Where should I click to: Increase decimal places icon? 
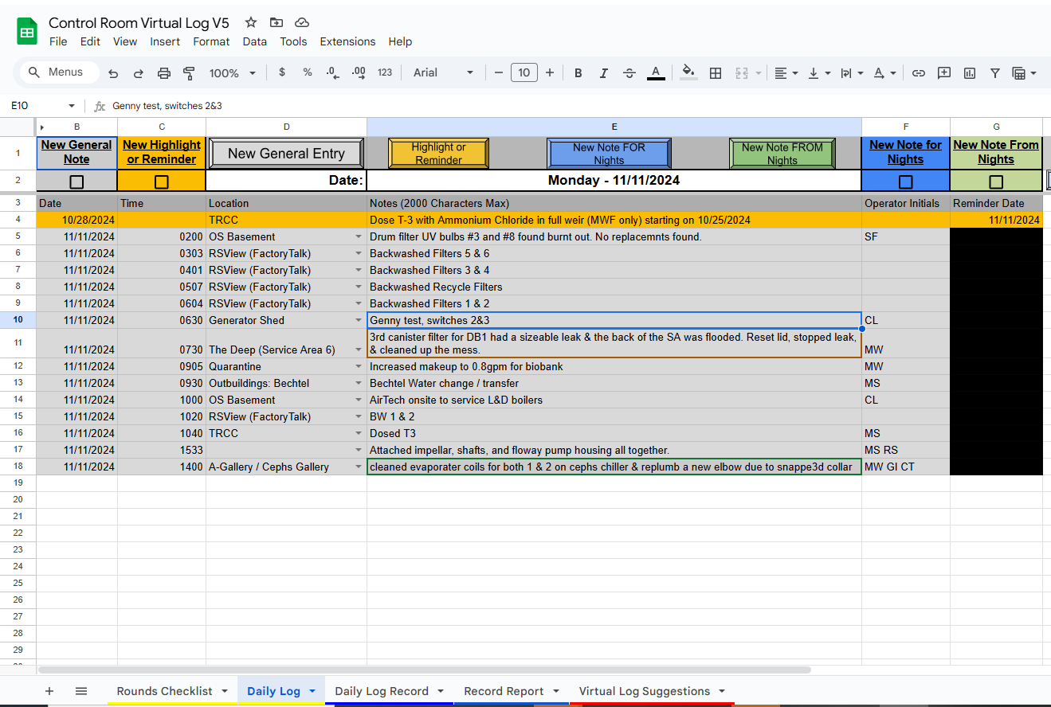(359, 72)
